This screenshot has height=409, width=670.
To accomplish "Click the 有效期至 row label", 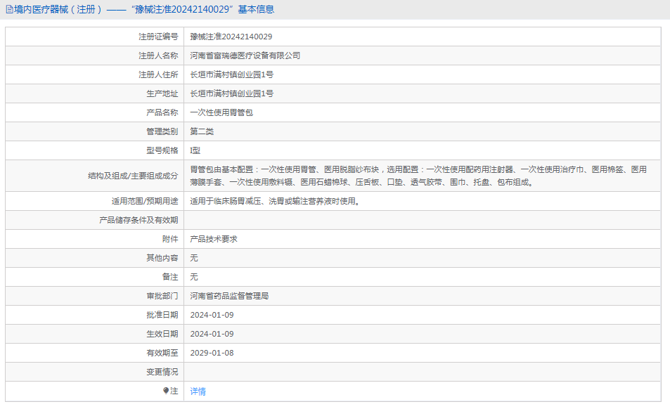I will [162, 353].
